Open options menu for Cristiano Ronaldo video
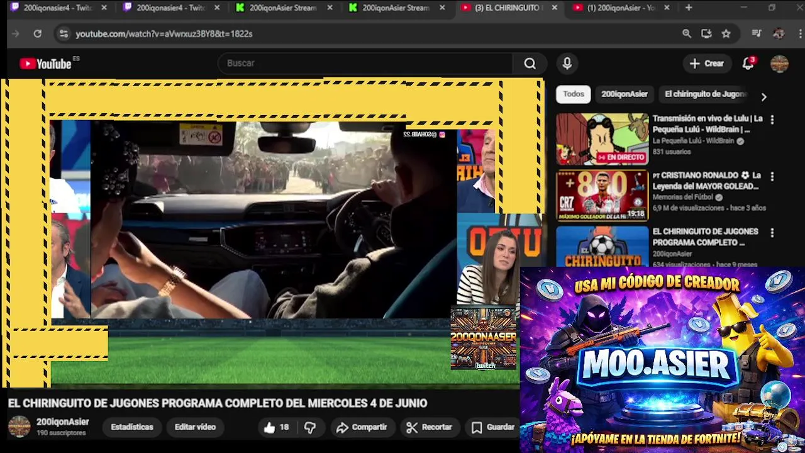The height and width of the screenshot is (453, 805). click(x=772, y=176)
